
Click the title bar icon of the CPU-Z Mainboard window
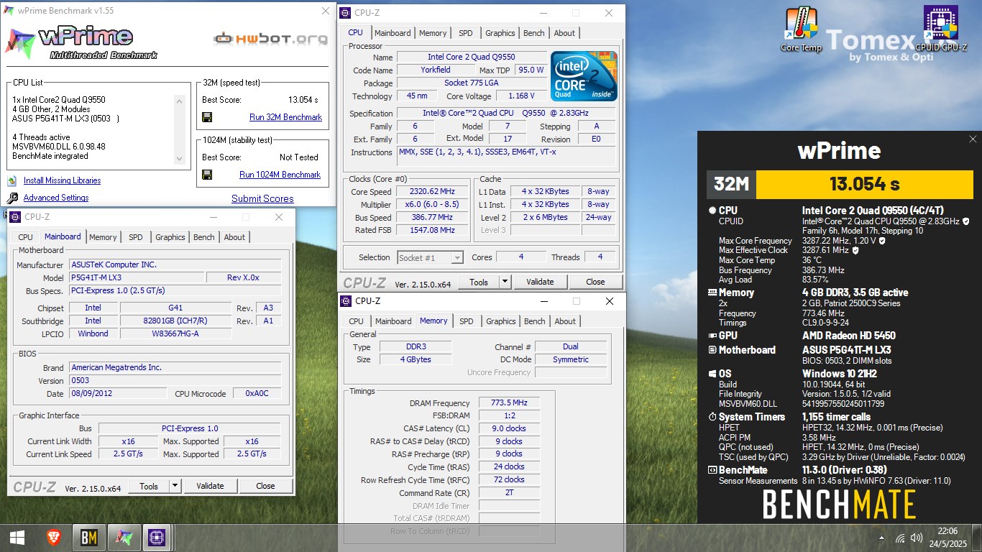point(16,217)
